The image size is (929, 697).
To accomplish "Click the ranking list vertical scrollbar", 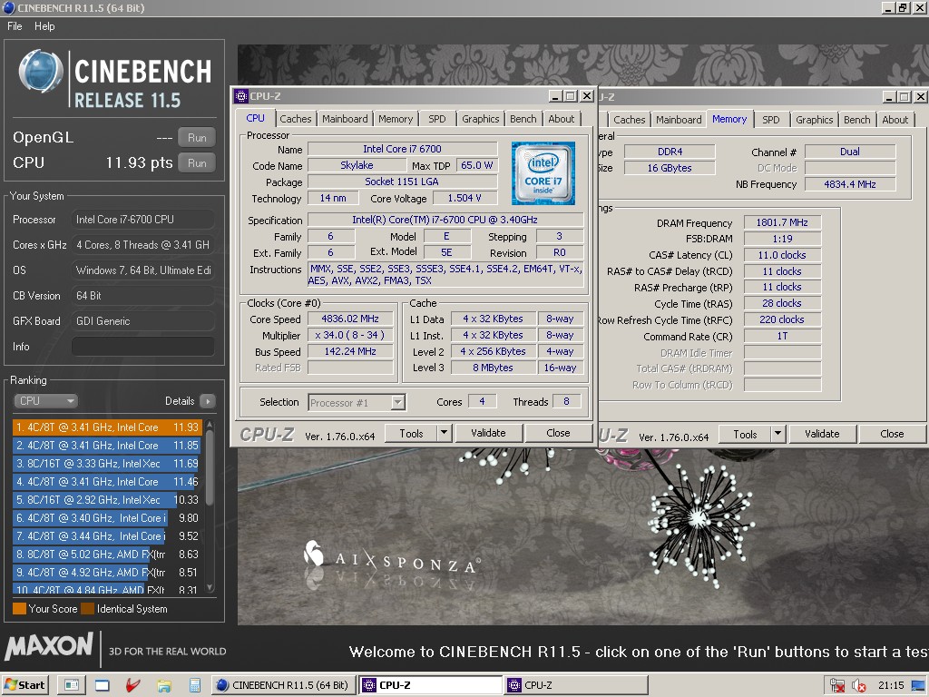I will point(210,507).
